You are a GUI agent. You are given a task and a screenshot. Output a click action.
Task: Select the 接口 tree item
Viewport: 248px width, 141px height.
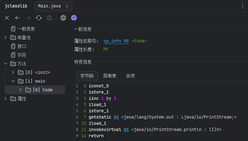point(19,46)
